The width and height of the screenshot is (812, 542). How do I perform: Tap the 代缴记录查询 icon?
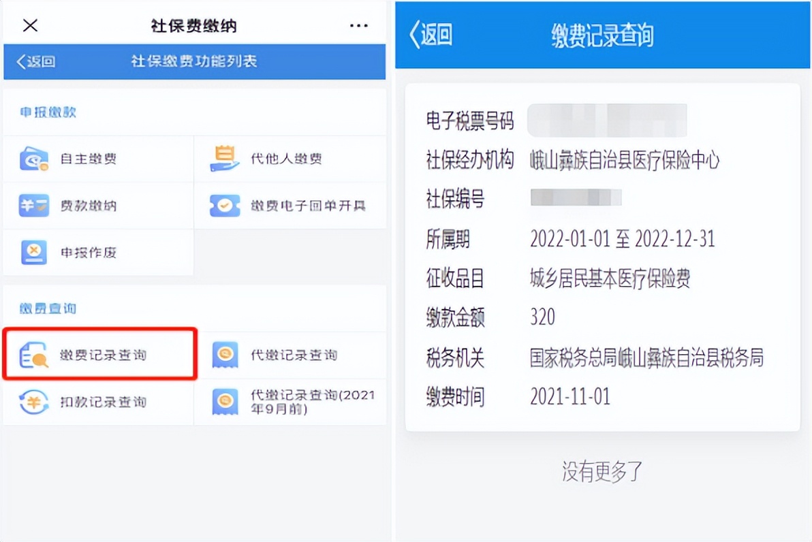coord(224,355)
